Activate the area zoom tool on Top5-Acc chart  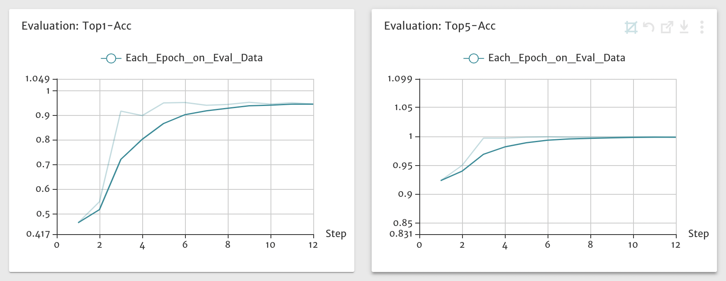[x=631, y=28]
